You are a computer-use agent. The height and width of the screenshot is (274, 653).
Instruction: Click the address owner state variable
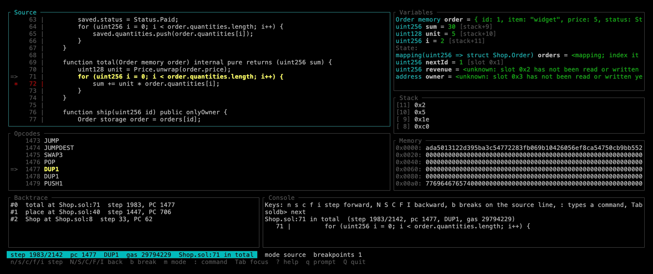pyautogui.click(x=519, y=77)
